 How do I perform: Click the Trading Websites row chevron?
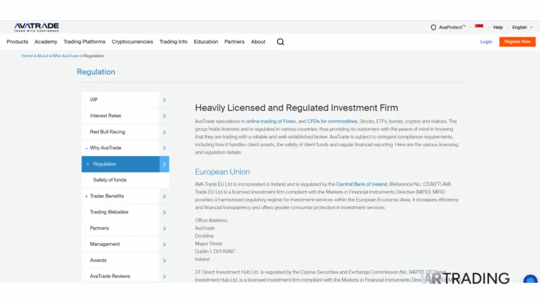[164, 212]
